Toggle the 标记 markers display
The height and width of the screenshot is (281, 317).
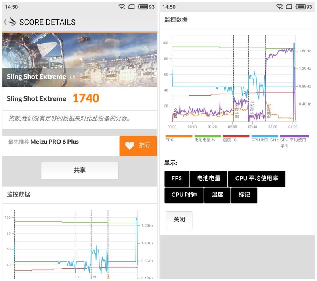pyautogui.click(x=244, y=195)
